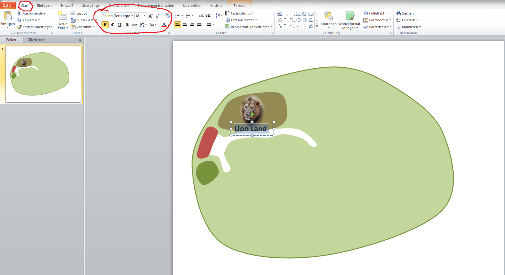Open columns dropdown

pyautogui.click(x=210, y=25)
